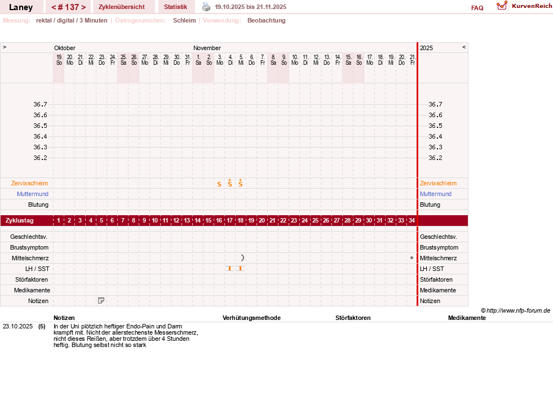Click the Verhütungsmethode column heading
Screen dimensions: 553x409
[251, 318]
